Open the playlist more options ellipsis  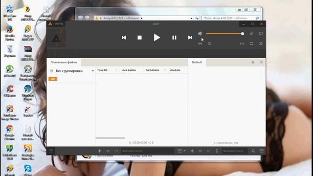[x=209, y=151]
